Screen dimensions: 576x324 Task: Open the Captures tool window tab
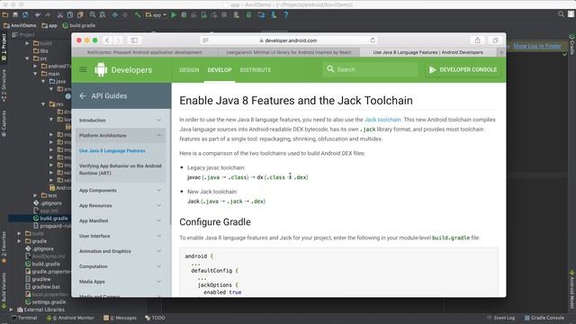click(x=4, y=123)
